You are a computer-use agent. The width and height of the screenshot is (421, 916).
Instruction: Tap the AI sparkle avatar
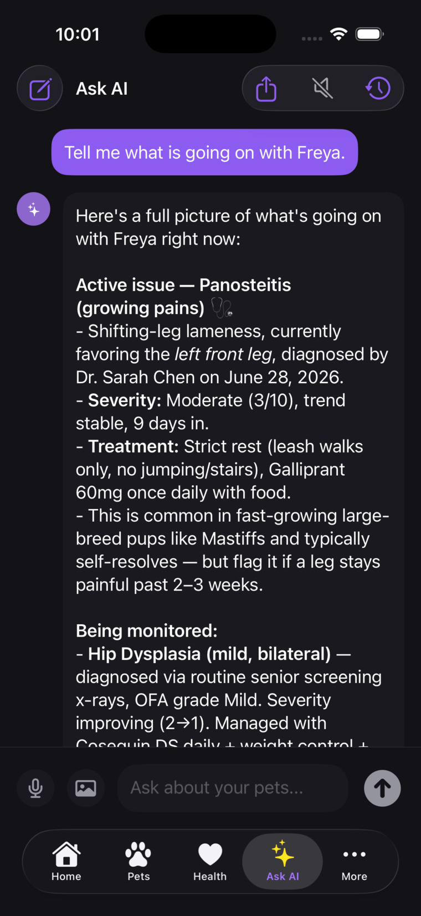(34, 209)
